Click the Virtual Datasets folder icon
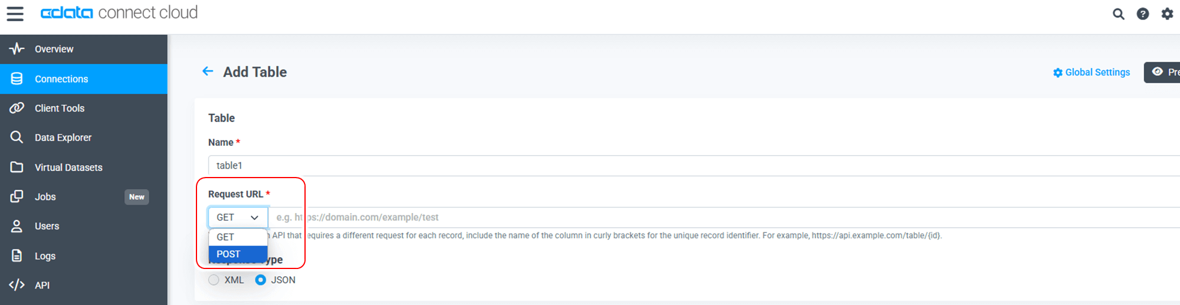Viewport: 1180px width, 305px height. click(x=17, y=167)
